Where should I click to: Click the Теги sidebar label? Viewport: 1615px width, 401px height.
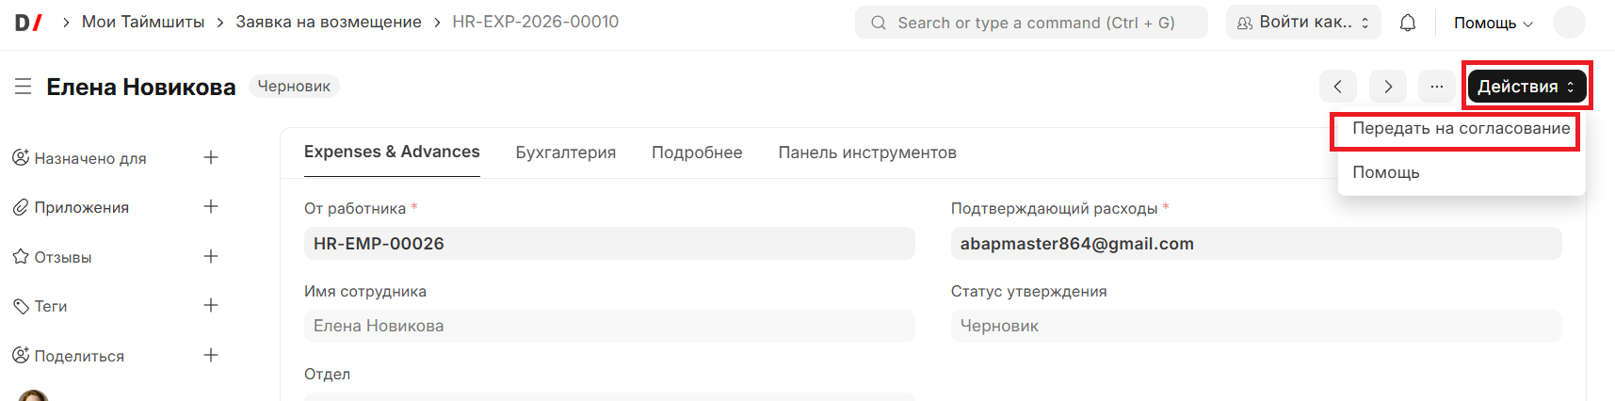(x=51, y=306)
